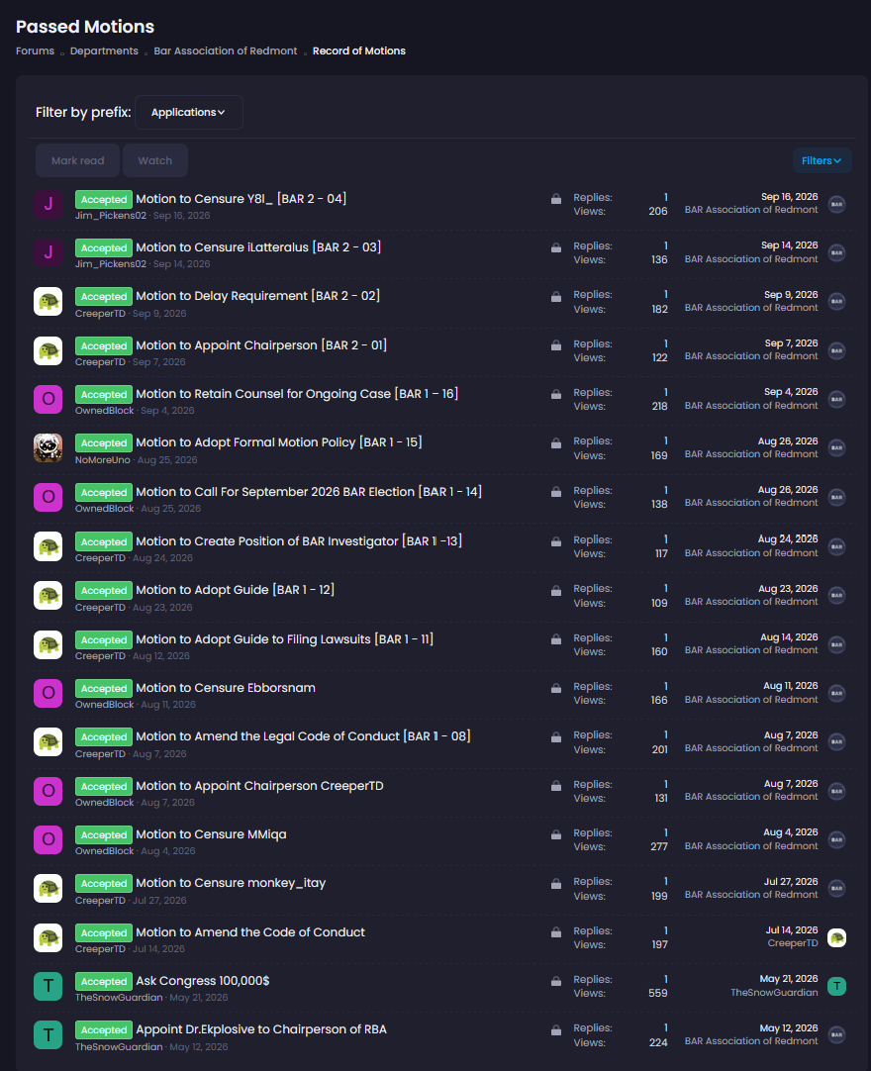This screenshot has height=1071, width=871.
Task: Open the Applications prefix filter dropdown
Action: coord(188,112)
